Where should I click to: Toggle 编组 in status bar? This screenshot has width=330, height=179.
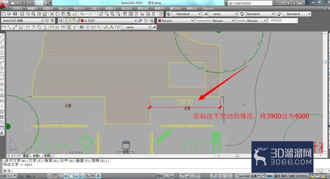pyautogui.click(x=270, y=176)
